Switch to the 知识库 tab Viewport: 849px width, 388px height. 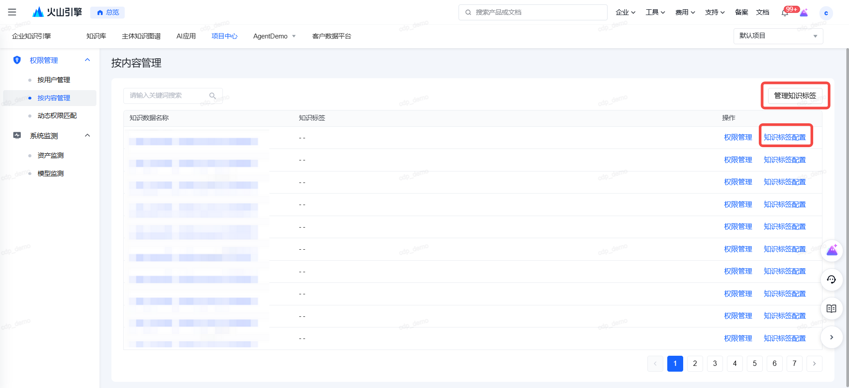tap(96, 36)
